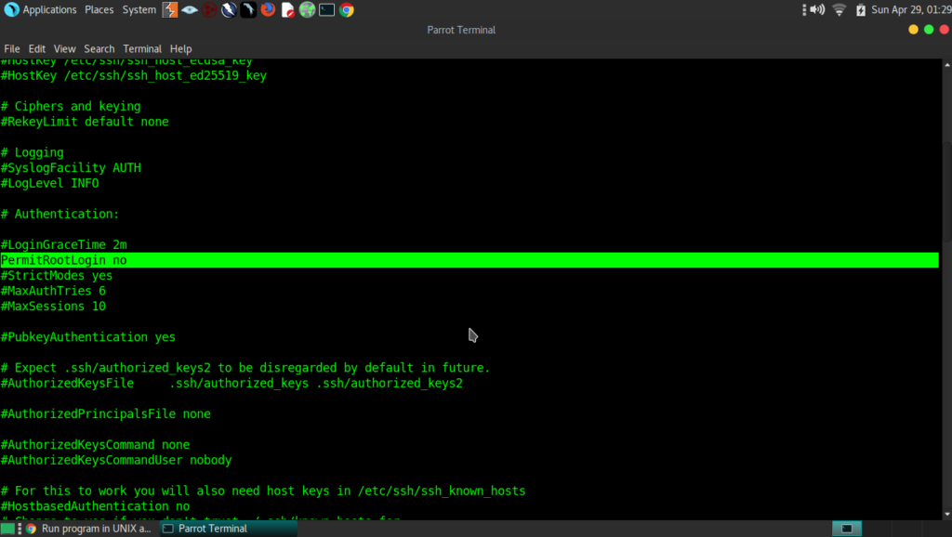Launch Google Chrome from the top panel
This screenshot has height=537, width=952.
[x=347, y=10]
